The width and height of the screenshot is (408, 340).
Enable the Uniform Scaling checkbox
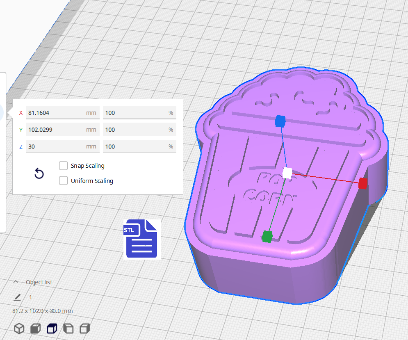pos(63,180)
